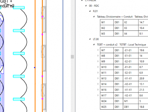Image resolution: width=148 pixels, height=112 pixels.
Task: Click the blue point on orange line
Action: click(35, 67)
